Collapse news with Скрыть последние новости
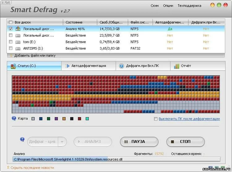The image size is (232, 172). click(32, 168)
